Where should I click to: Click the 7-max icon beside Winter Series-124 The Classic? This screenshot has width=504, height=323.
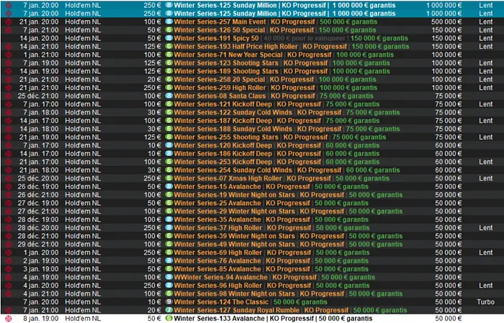[169, 301]
